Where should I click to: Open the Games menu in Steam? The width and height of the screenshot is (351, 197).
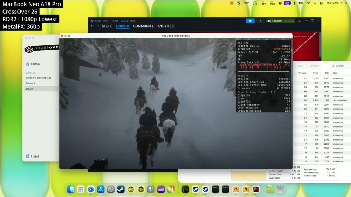(x=124, y=21)
